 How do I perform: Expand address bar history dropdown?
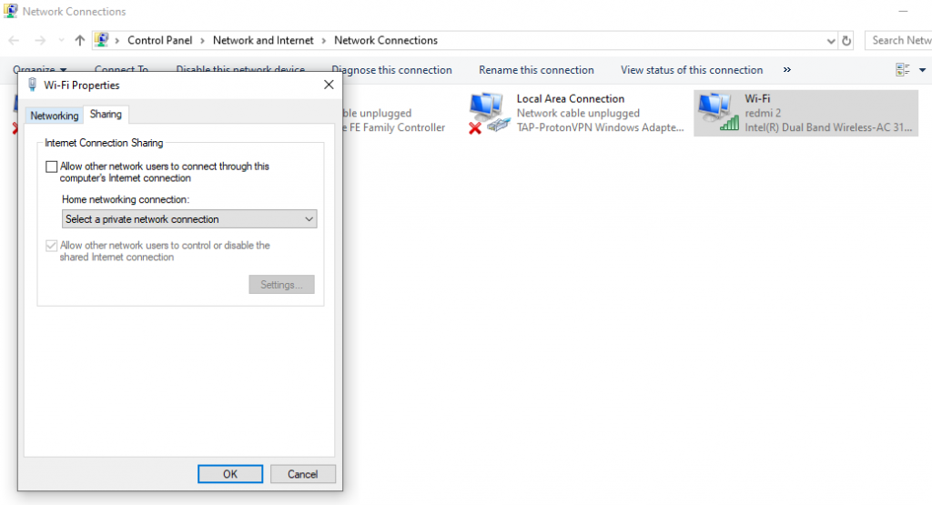[830, 40]
